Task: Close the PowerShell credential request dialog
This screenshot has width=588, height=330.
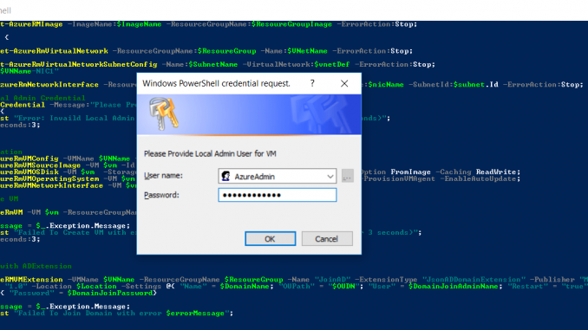Action: coord(344,83)
